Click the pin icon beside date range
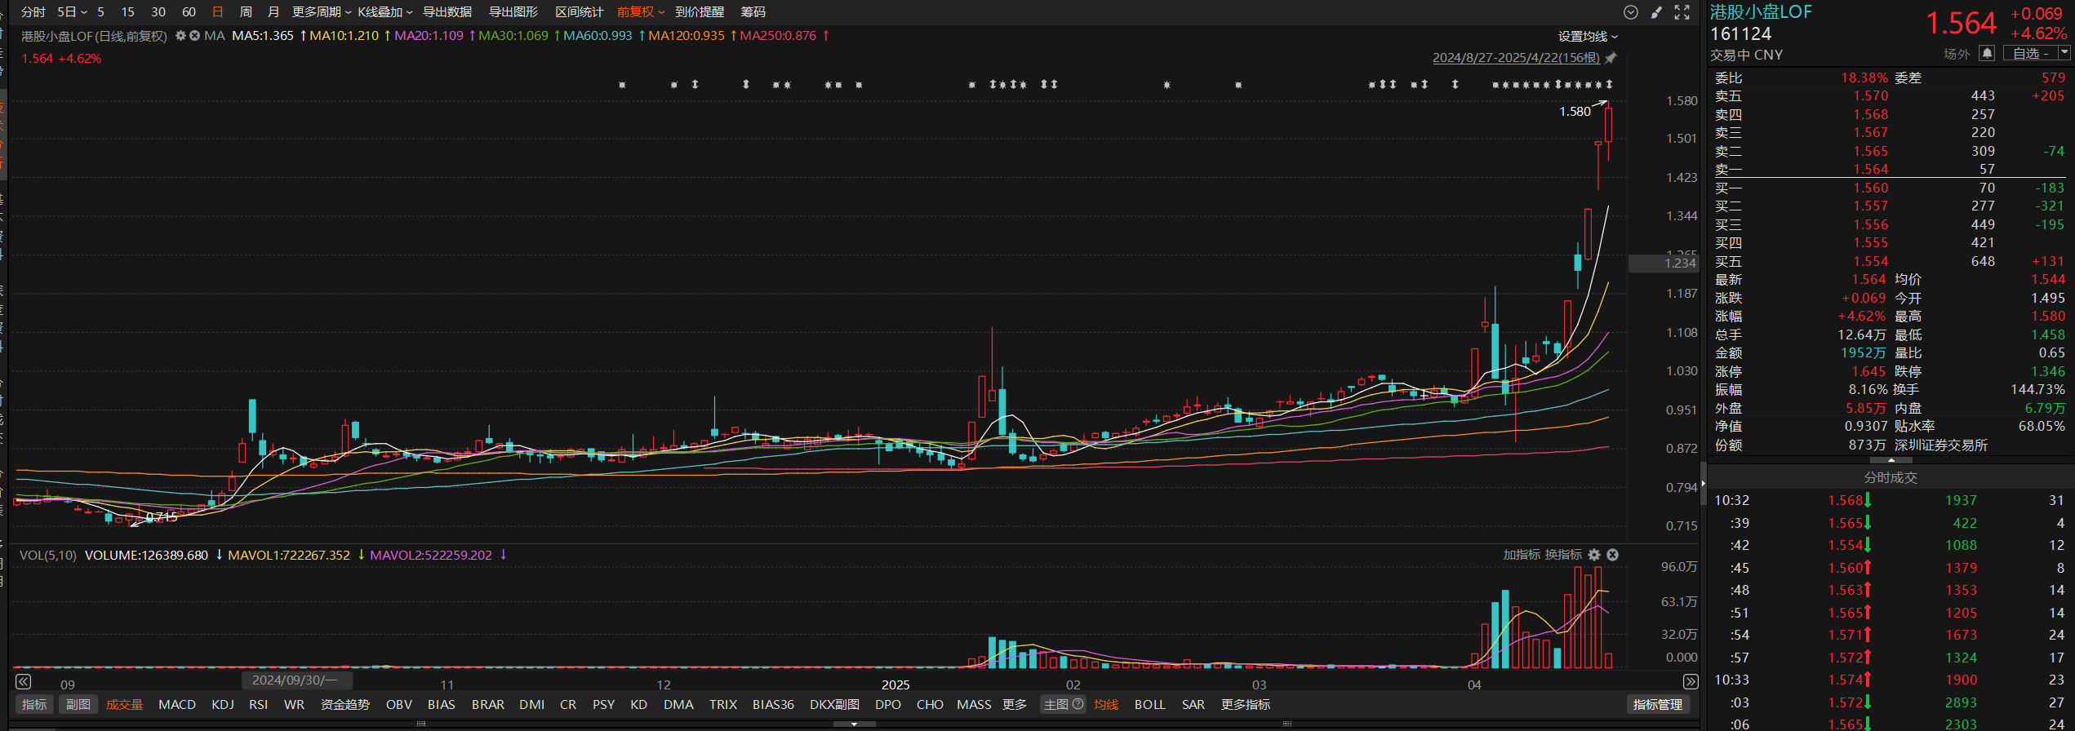Screen dimensions: 2075x731 pos(1611,58)
